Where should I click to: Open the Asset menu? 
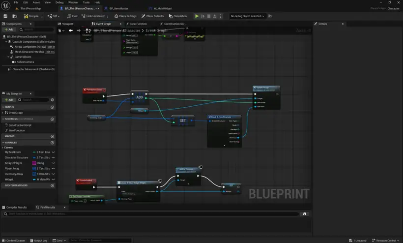(x=36, y=2)
